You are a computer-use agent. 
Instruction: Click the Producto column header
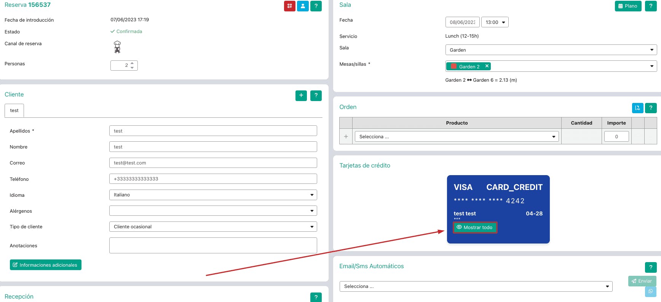(x=457, y=123)
